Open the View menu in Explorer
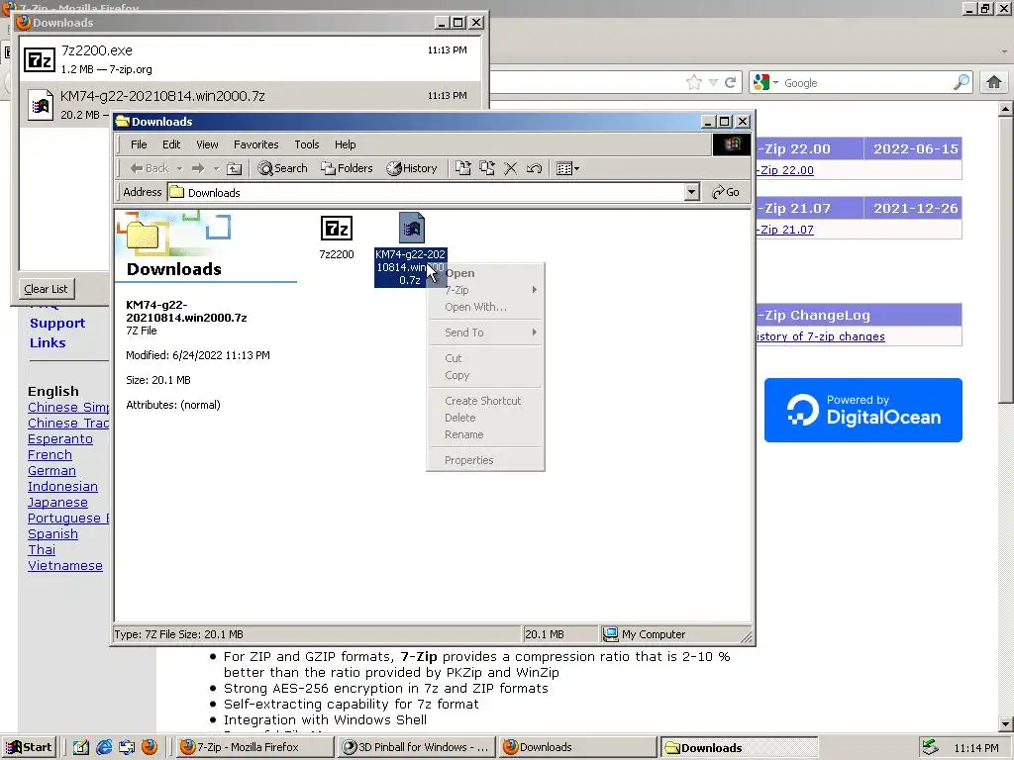The height and width of the screenshot is (760, 1014). [207, 144]
